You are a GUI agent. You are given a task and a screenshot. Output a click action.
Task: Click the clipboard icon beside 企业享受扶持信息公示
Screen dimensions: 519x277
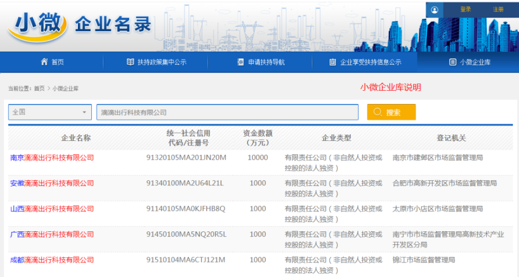click(333, 62)
